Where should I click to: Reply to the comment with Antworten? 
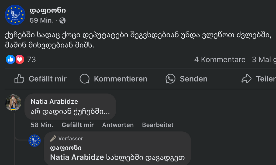(x=118, y=125)
